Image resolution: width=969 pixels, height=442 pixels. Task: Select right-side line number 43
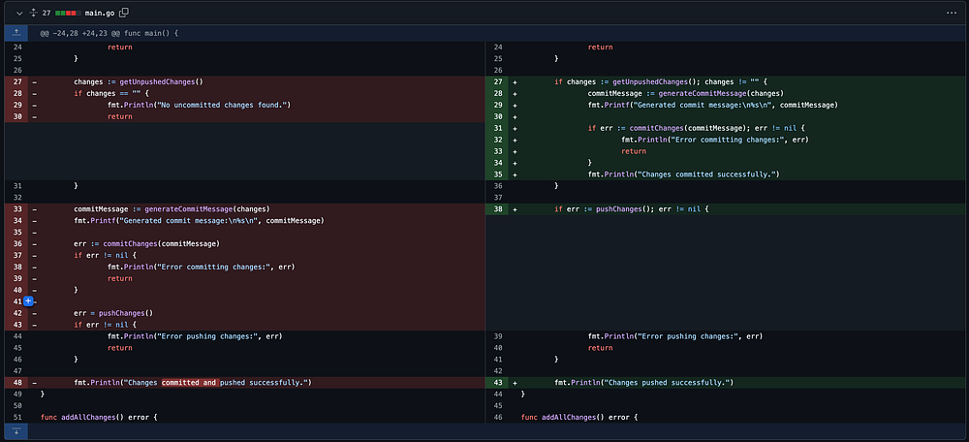[x=497, y=383]
